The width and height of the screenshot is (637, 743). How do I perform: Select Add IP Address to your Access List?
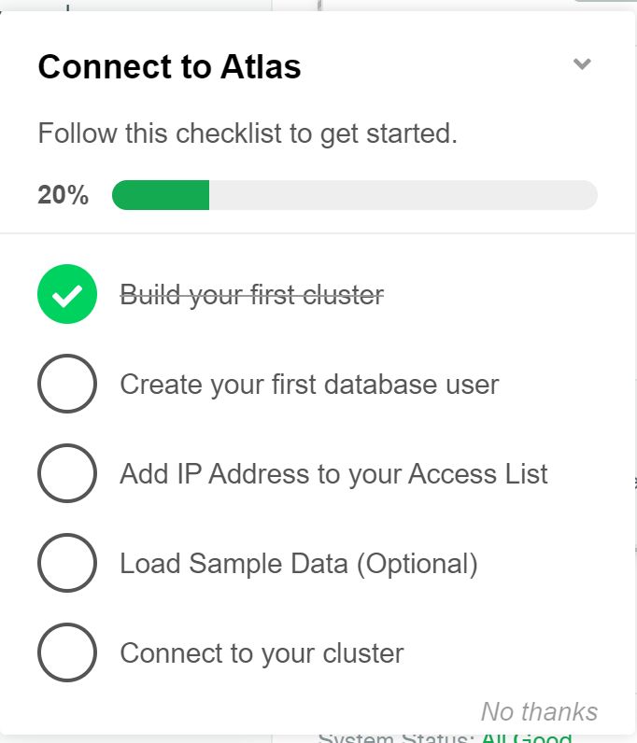[x=333, y=474]
